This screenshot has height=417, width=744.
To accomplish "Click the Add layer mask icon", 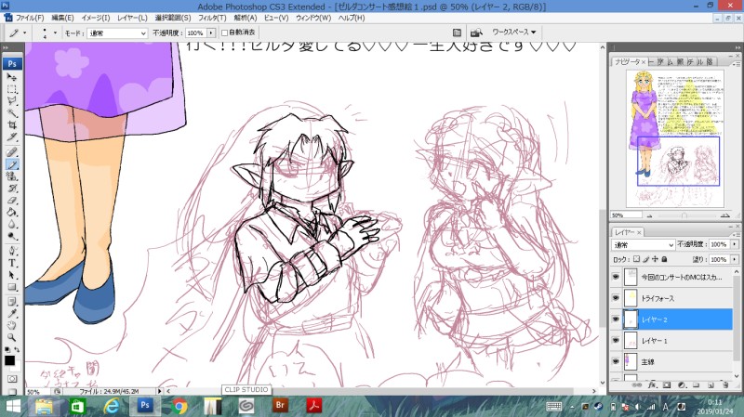I will (667, 385).
